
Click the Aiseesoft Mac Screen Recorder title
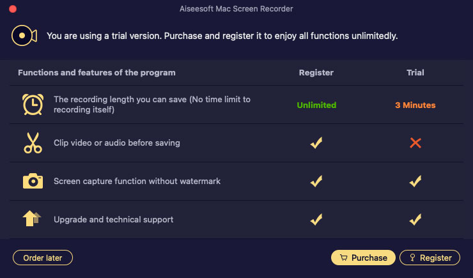click(236, 10)
